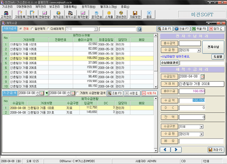Open the 경비관리 expense management icon

coord(121,15)
